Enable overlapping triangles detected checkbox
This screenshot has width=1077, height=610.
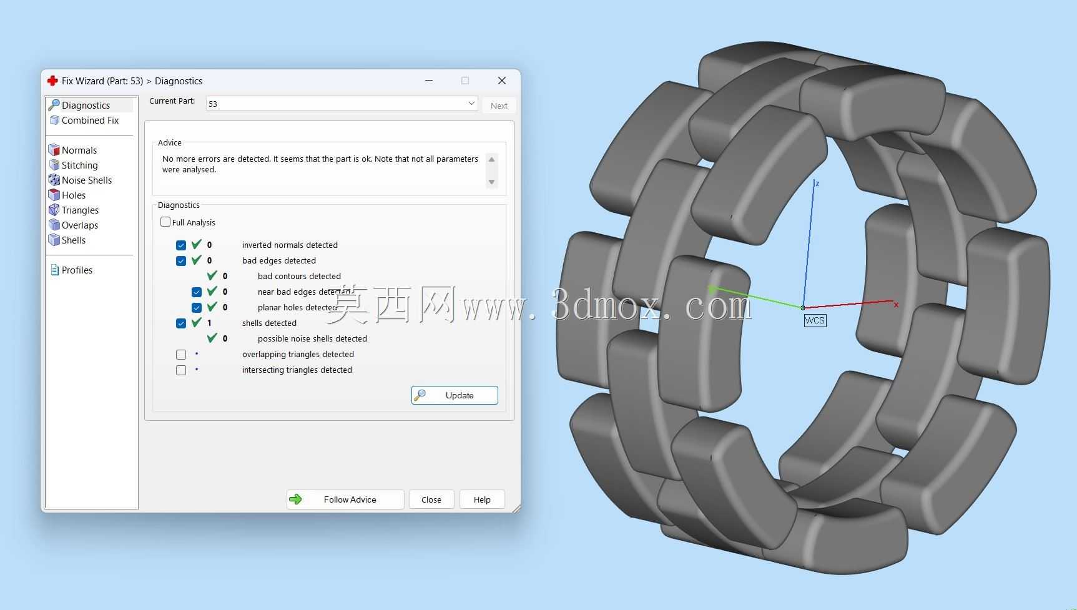pos(181,354)
